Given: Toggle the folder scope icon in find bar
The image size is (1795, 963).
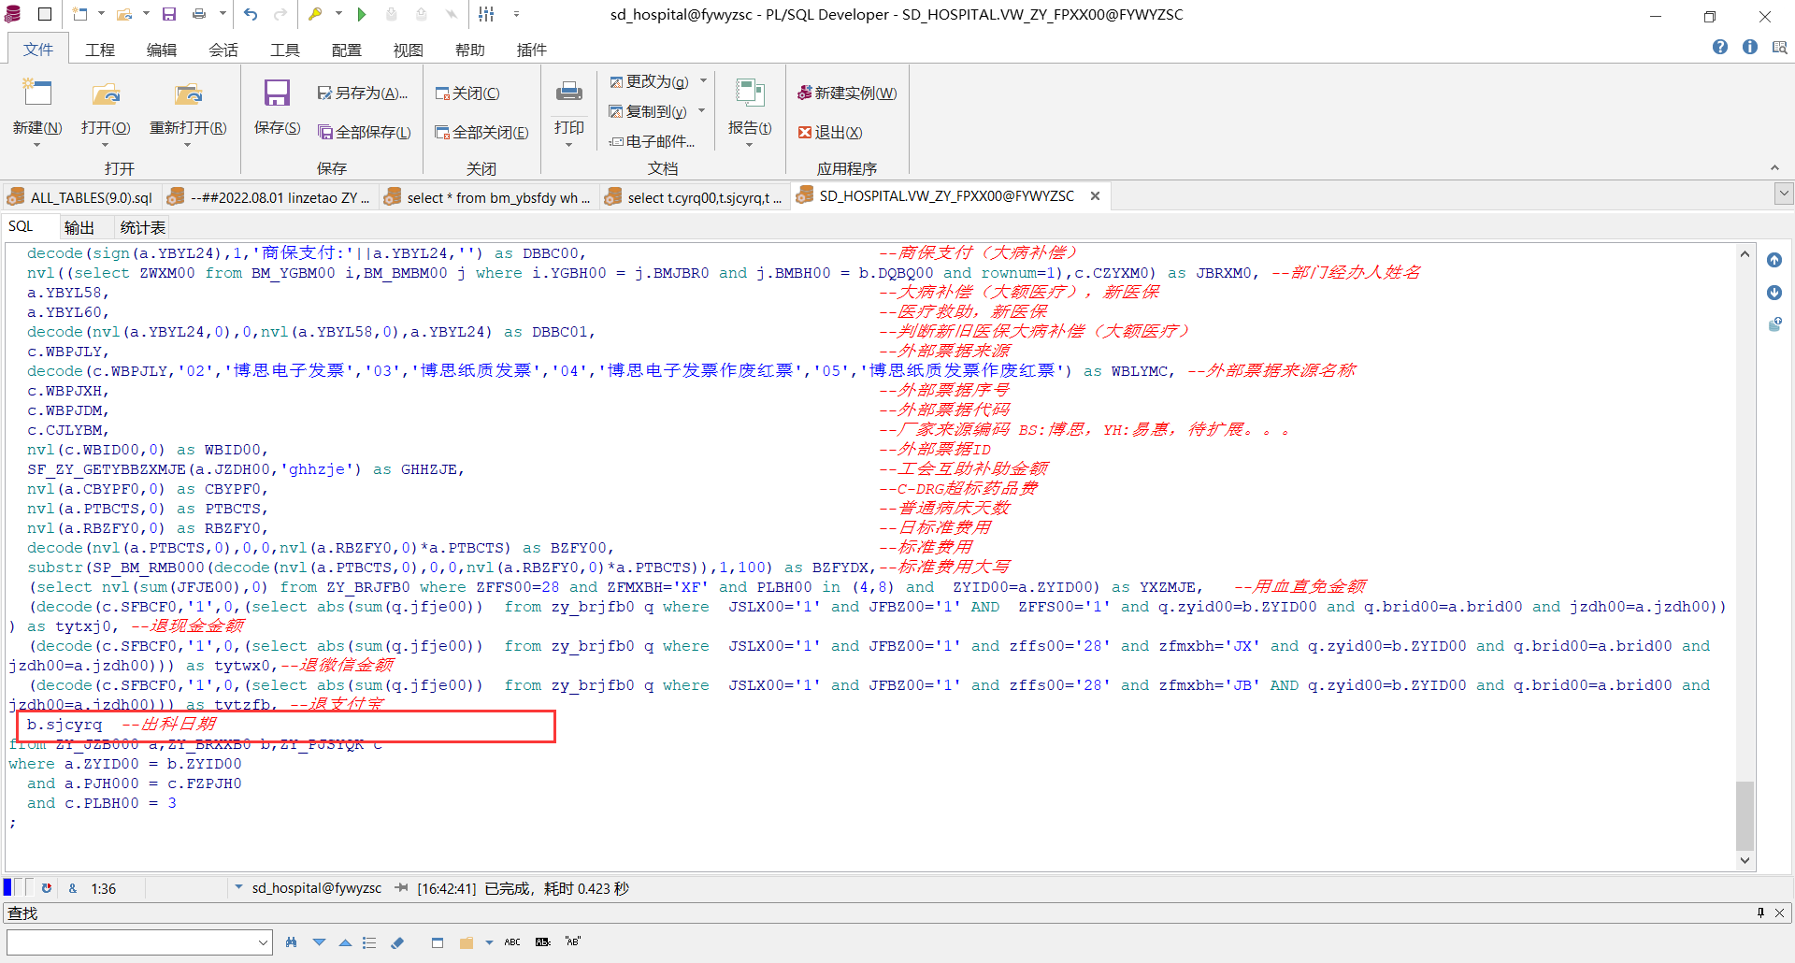Looking at the screenshot, I should (x=467, y=942).
